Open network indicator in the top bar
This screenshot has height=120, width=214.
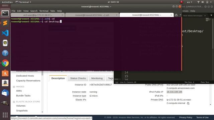tap(198, 2)
